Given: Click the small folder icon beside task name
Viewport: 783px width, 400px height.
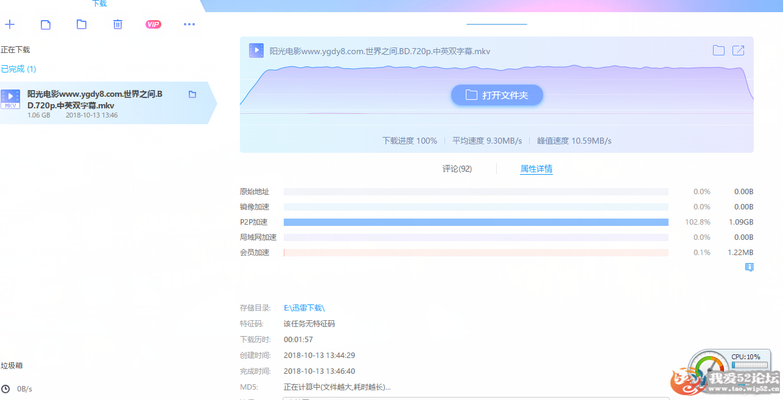Looking at the screenshot, I should point(192,94).
